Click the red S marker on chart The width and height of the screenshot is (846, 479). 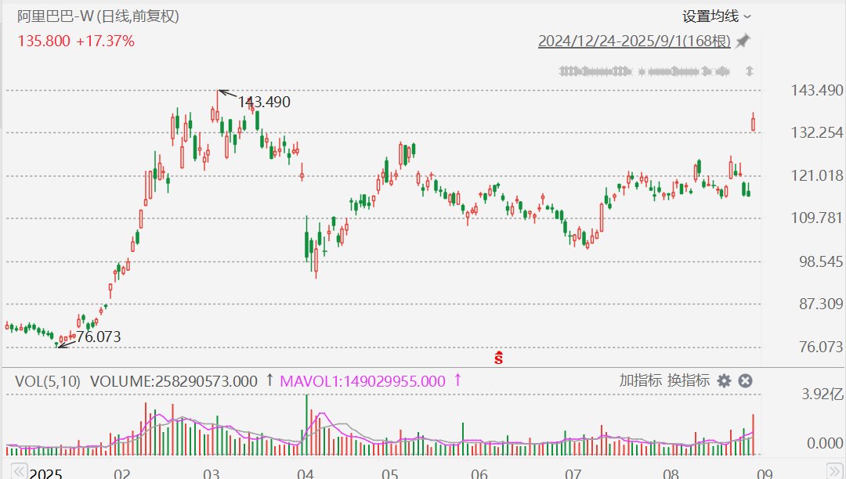498,358
